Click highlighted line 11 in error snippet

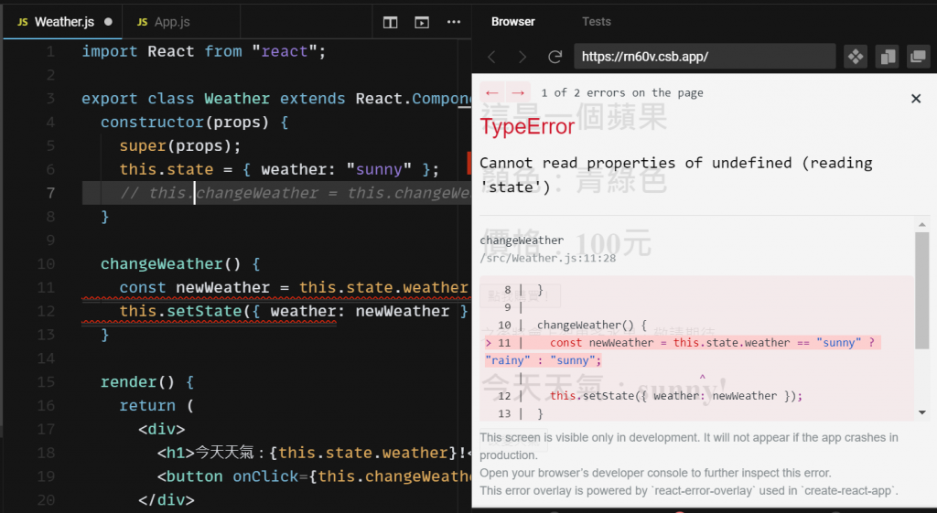click(x=683, y=351)
